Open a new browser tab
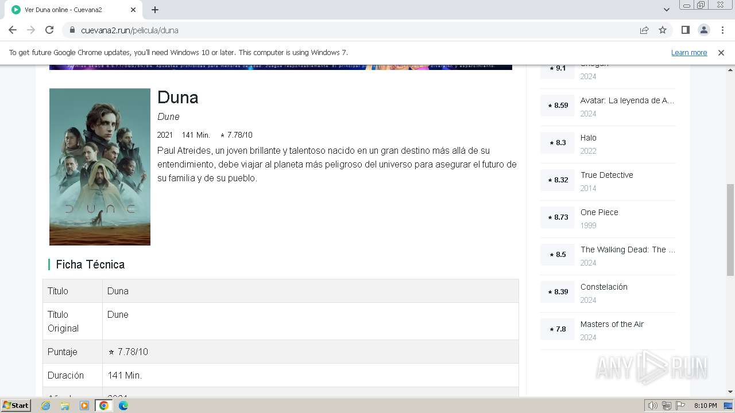 (x=155, y=10)
